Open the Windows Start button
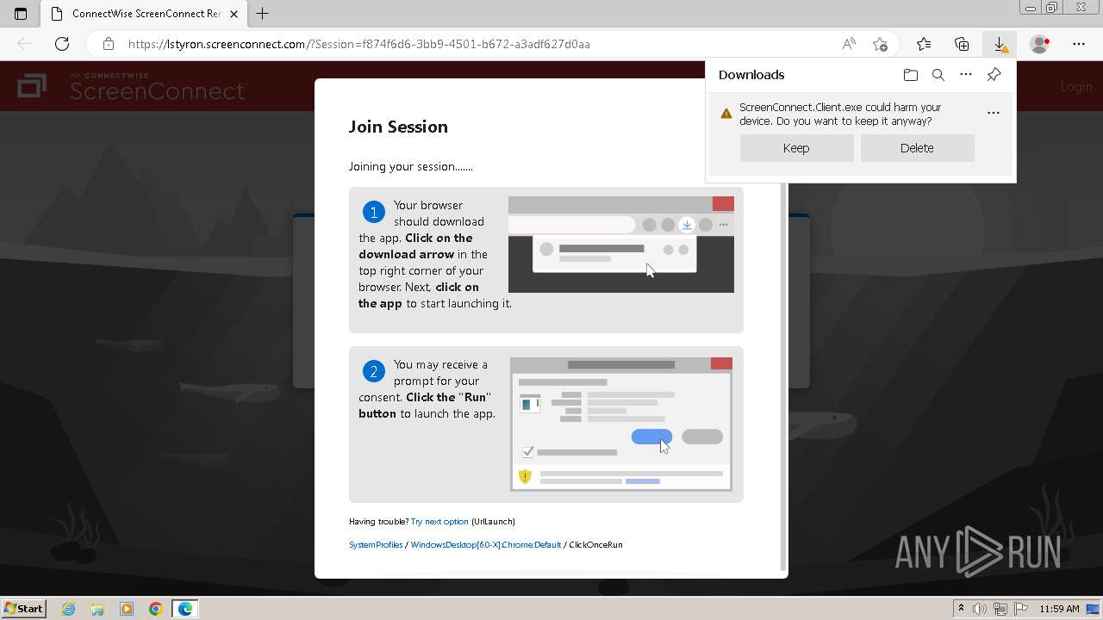The image size is (1103, 620). click(24, 608)
